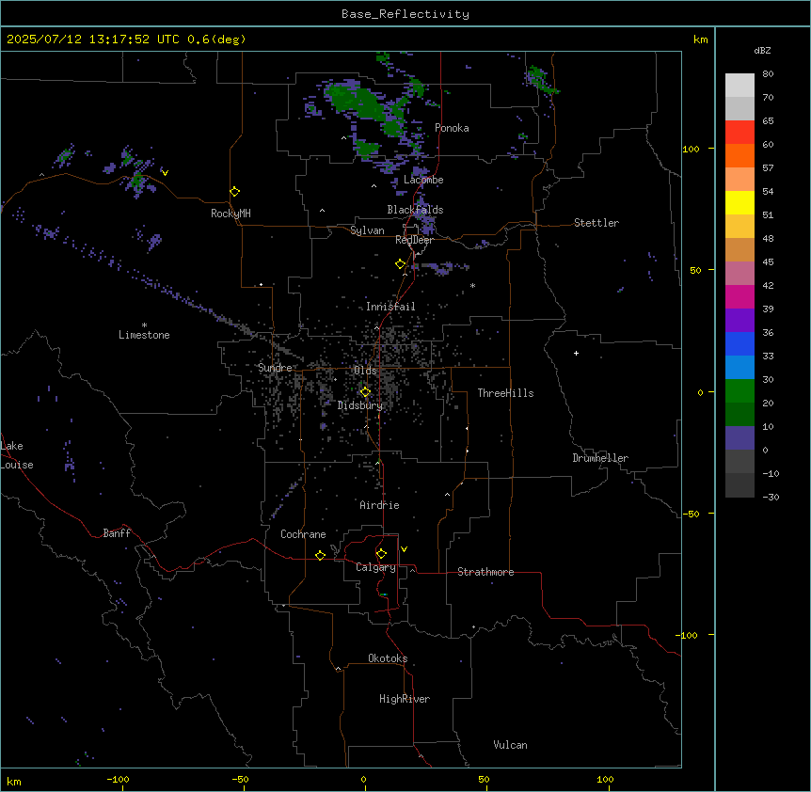Image resolution: width=811 pixels, height=792 pixels.
Task: Click the yellow diamond marker south of RedDeer
Action: click(401, 264)
